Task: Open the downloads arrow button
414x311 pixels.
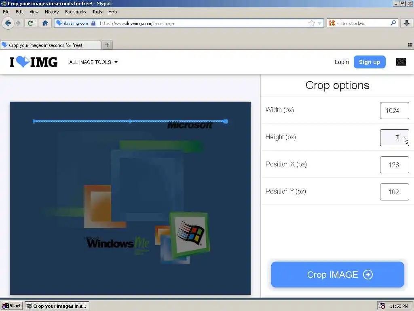Action: tap(407, 23)
